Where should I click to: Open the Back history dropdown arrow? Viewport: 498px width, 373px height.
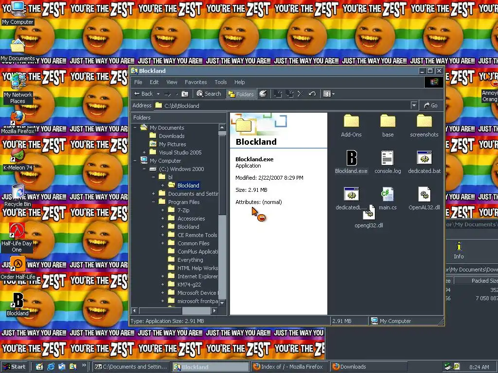click(158, 94)
